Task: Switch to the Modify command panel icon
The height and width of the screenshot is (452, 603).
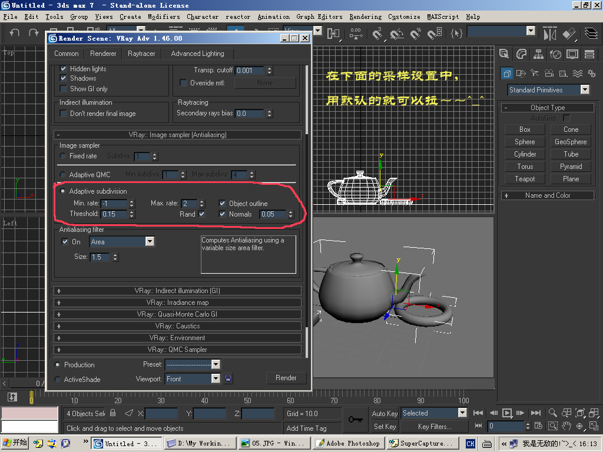Action: click(x=521, y=54)
